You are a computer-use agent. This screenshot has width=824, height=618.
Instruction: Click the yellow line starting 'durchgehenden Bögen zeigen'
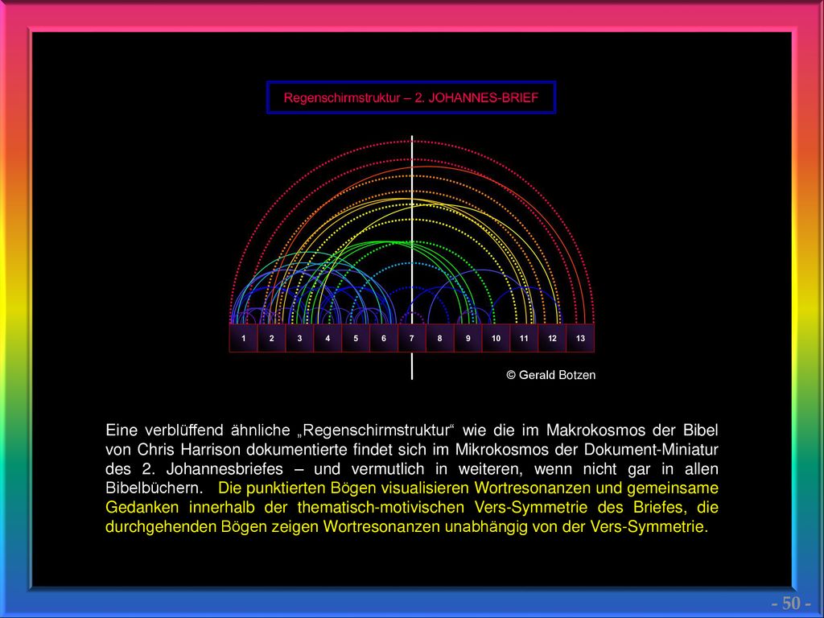click(x=406, y=526)
